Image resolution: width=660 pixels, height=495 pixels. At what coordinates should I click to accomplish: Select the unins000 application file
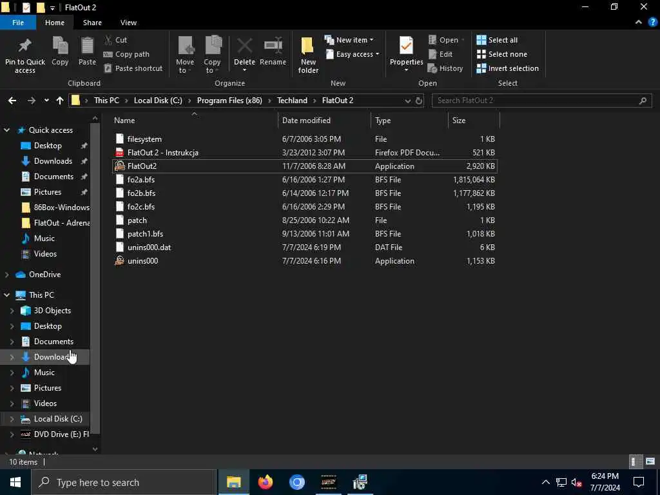(x=305, y=261)
